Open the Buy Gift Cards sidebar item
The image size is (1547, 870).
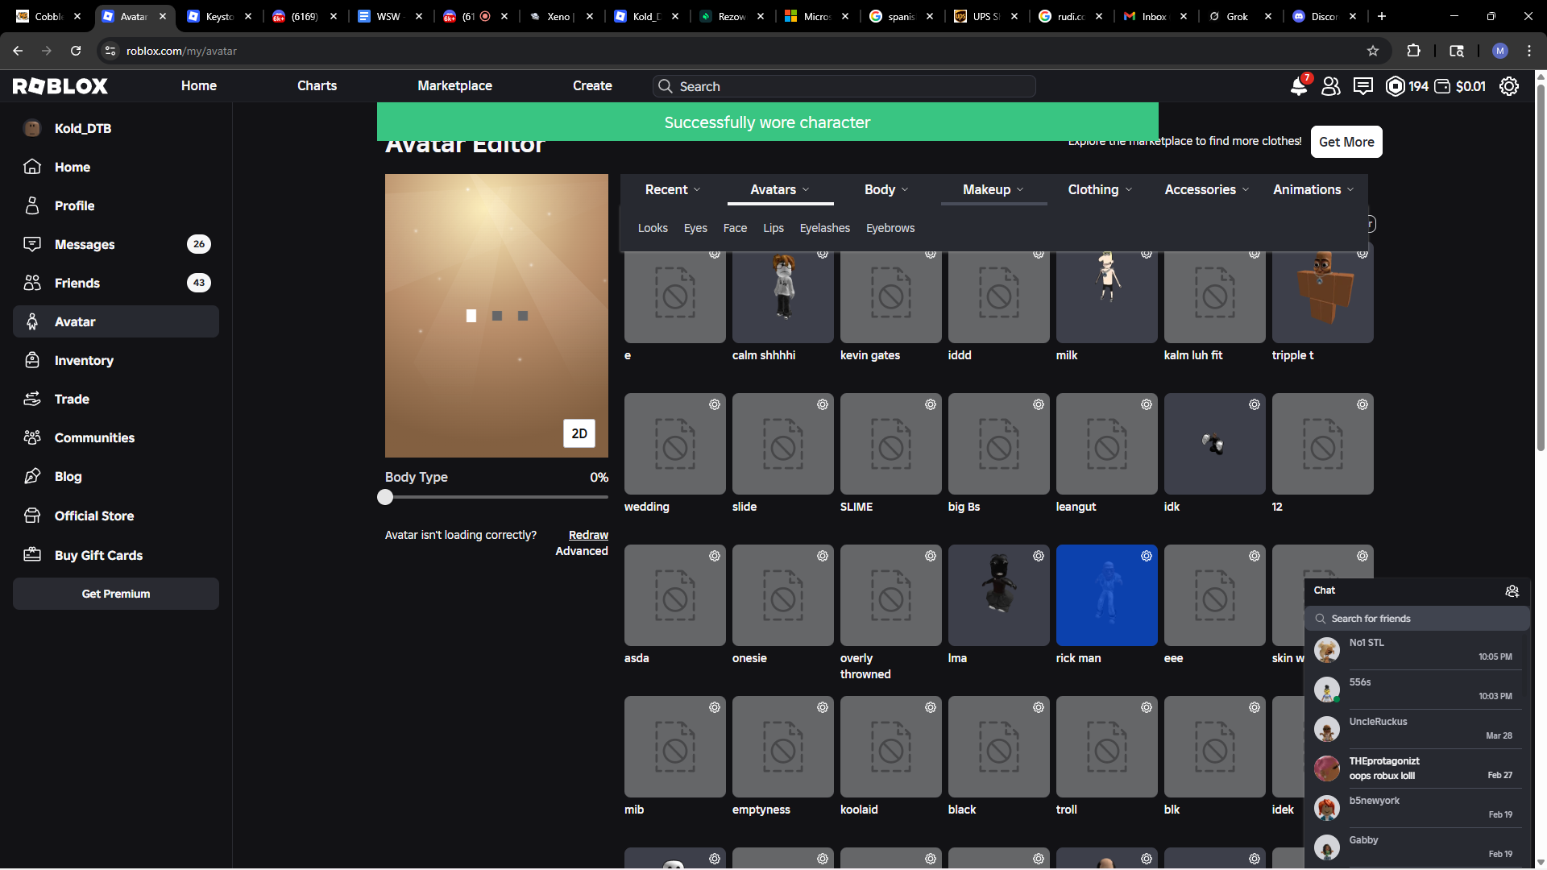point(116,555)
